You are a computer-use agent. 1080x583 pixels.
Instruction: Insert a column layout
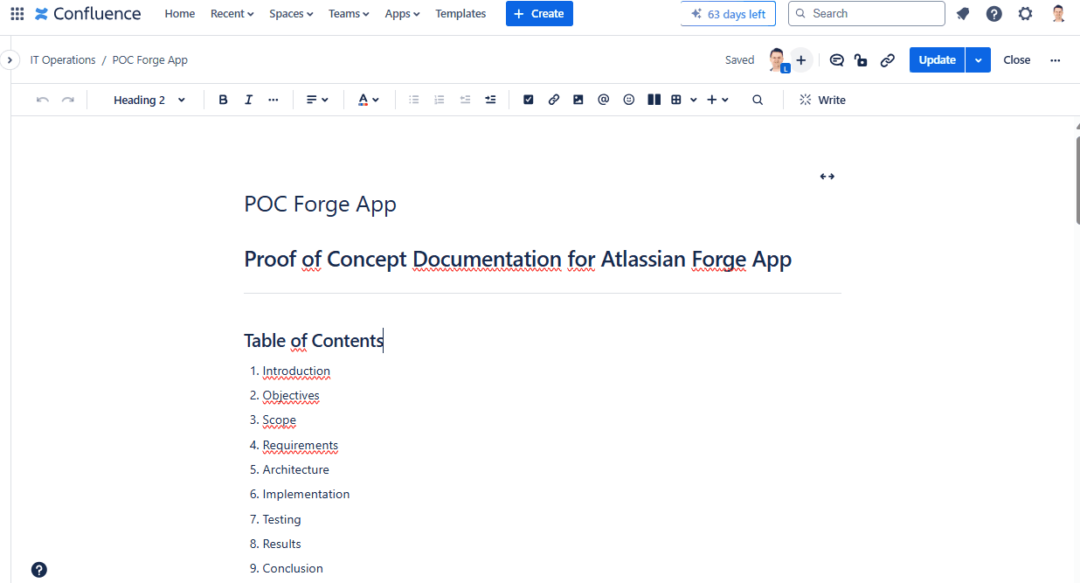[x=654, y=100]
